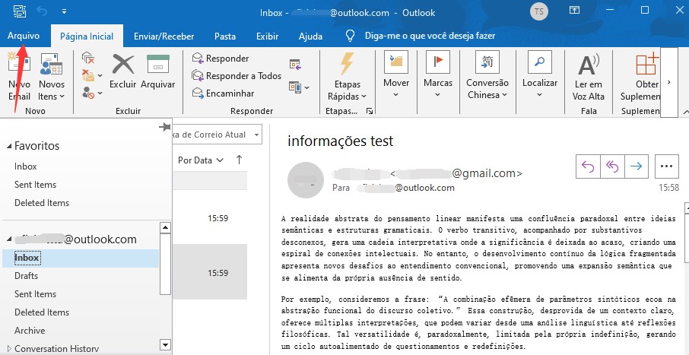This screenshot has height=355, width=689.
Task: Click folder pane scroll down arrow
Action: pyautogui.click(x=165, y=344)
